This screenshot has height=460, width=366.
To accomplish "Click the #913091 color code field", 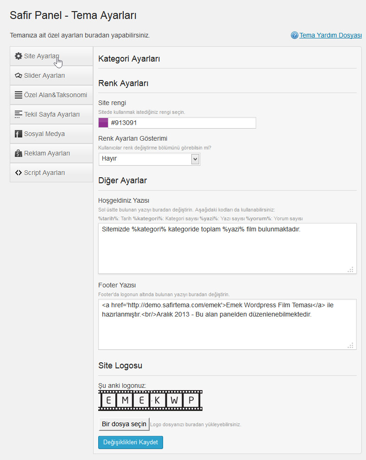I will click(182, 123).
